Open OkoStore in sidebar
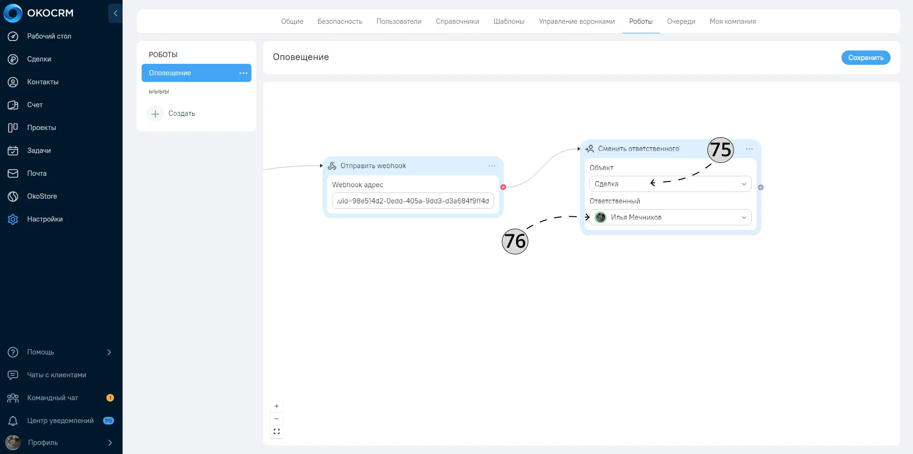This screenshot has width=913, height=454. [42, 196]
